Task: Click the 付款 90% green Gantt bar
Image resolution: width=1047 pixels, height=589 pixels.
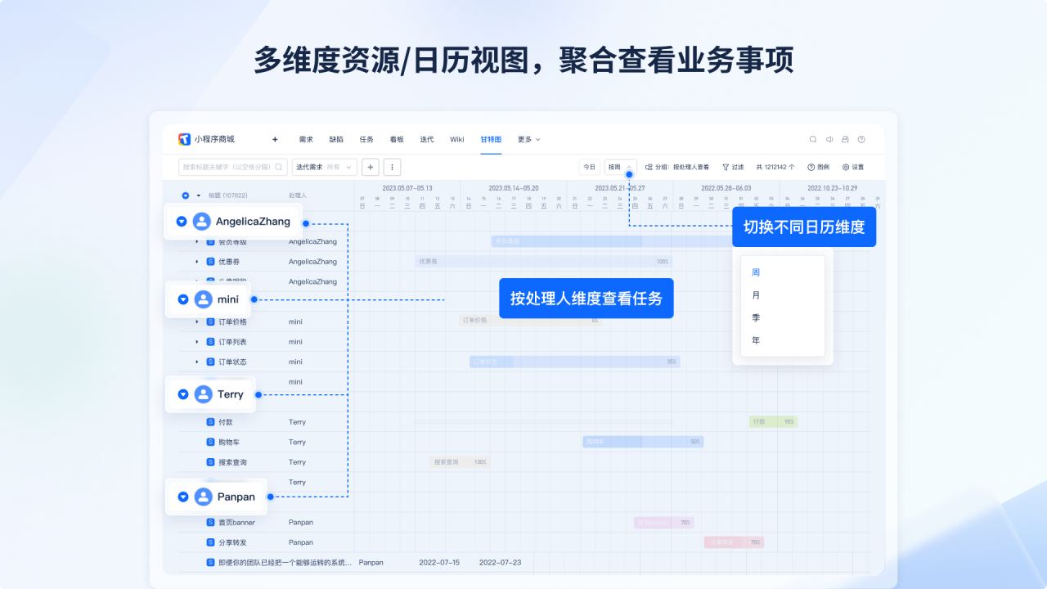Action: click(773, 422)
